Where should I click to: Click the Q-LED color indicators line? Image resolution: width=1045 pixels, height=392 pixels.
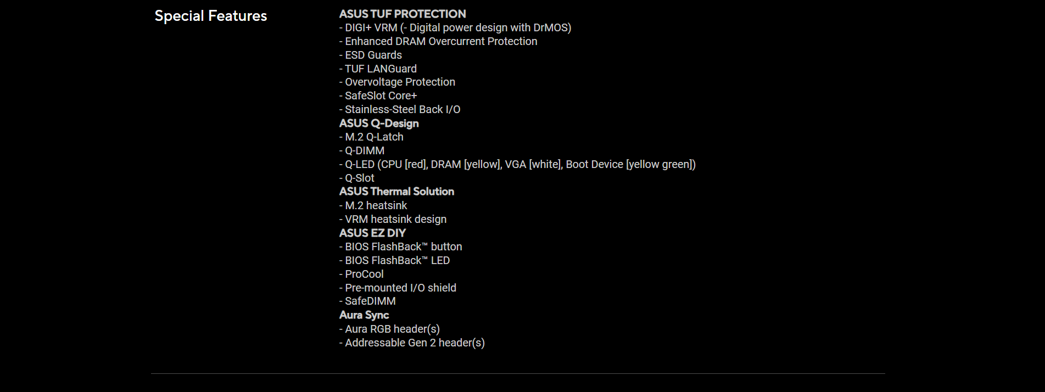click(517, 164)
